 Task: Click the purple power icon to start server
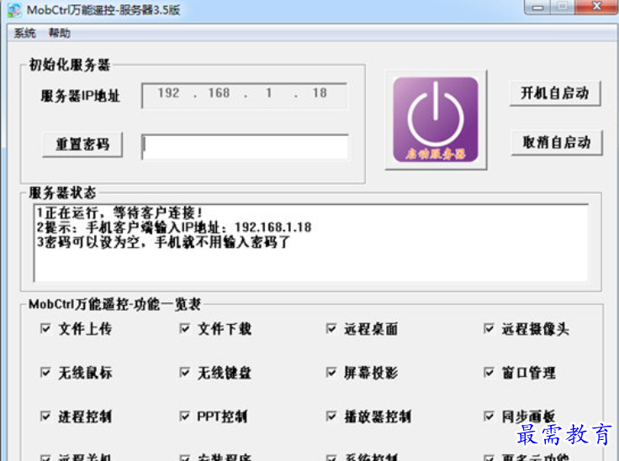[436, 120]
